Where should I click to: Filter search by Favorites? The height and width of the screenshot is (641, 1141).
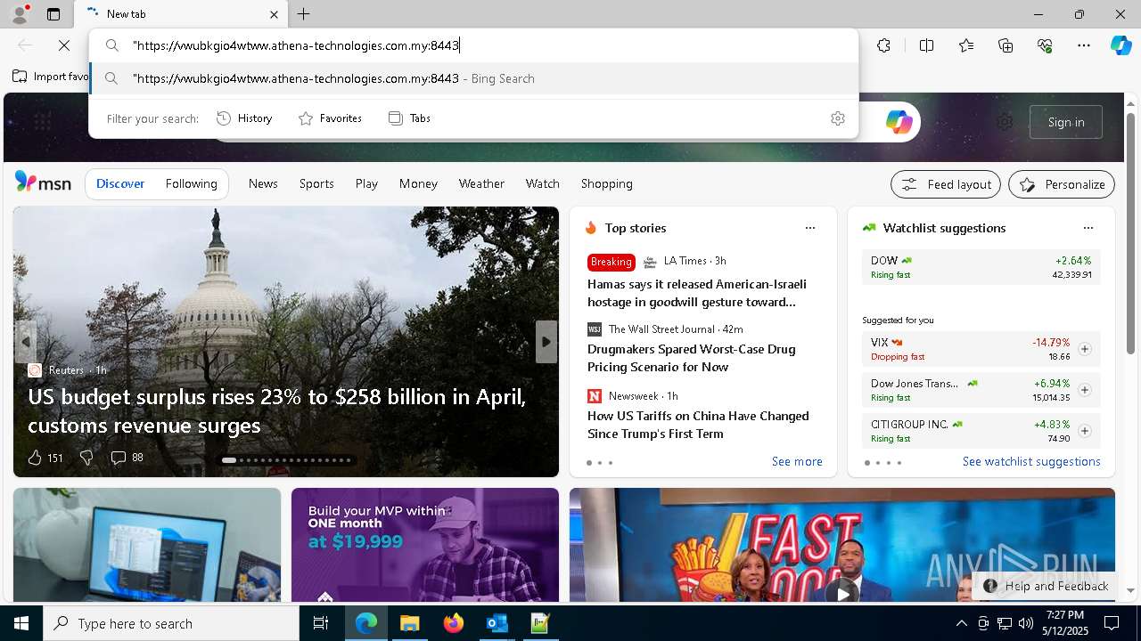pyautogui.click(x=330, y=118)
